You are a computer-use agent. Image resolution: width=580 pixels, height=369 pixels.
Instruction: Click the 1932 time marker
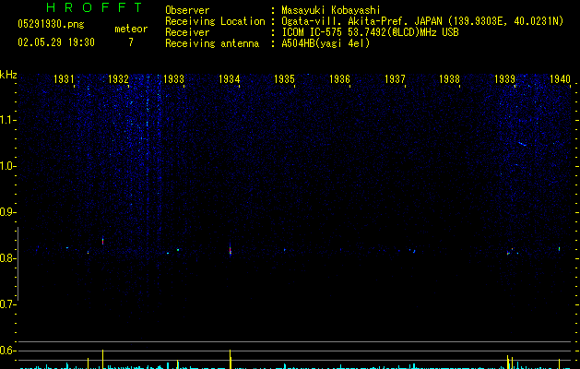(x=118, y=79)
